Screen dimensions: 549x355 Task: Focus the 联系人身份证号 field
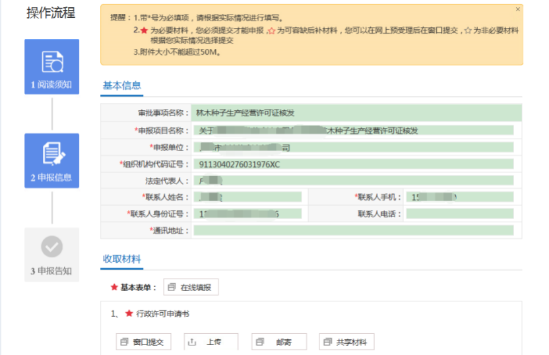[x=247, y=214]
